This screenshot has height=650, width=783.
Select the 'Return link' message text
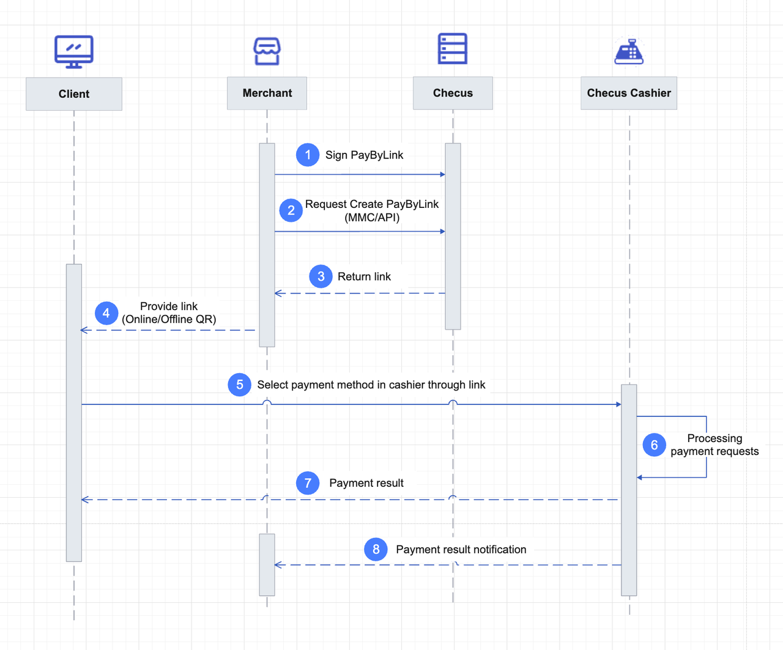364,276
